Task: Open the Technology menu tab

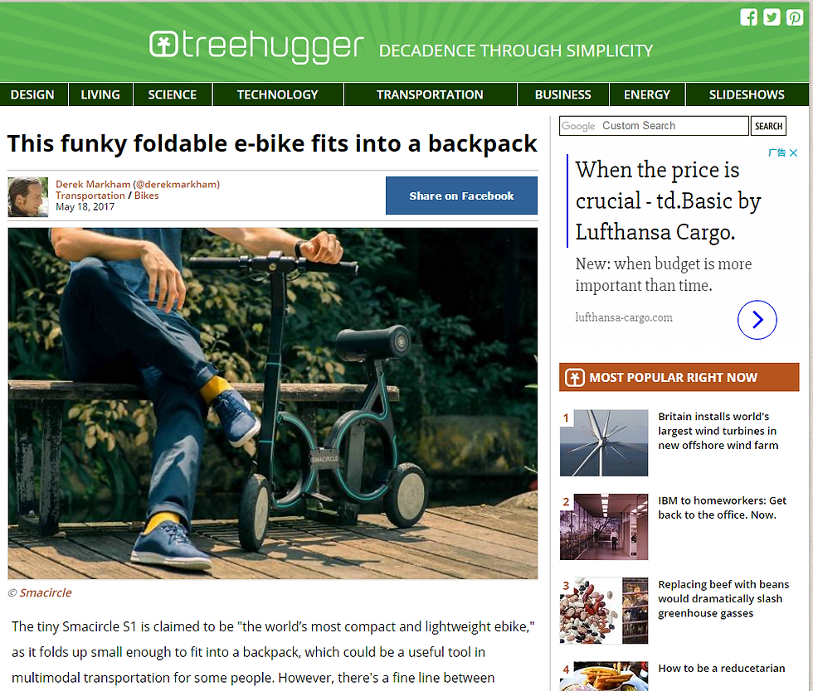Action: click(x=277, y=94)
